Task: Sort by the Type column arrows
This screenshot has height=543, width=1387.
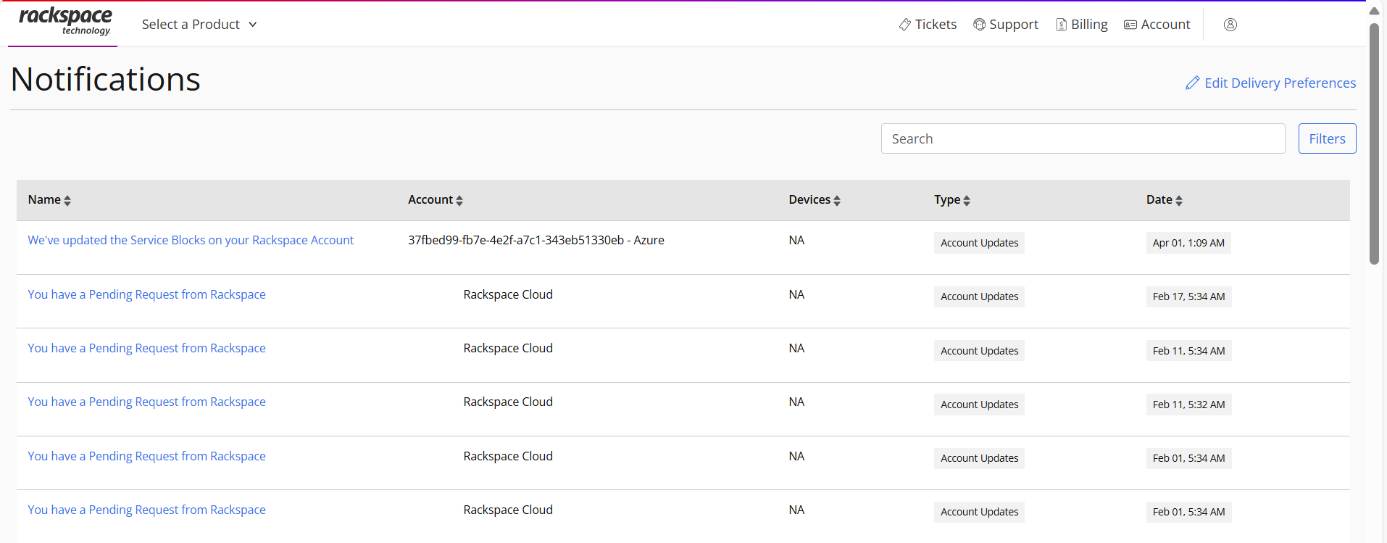Action: (967, 201)
